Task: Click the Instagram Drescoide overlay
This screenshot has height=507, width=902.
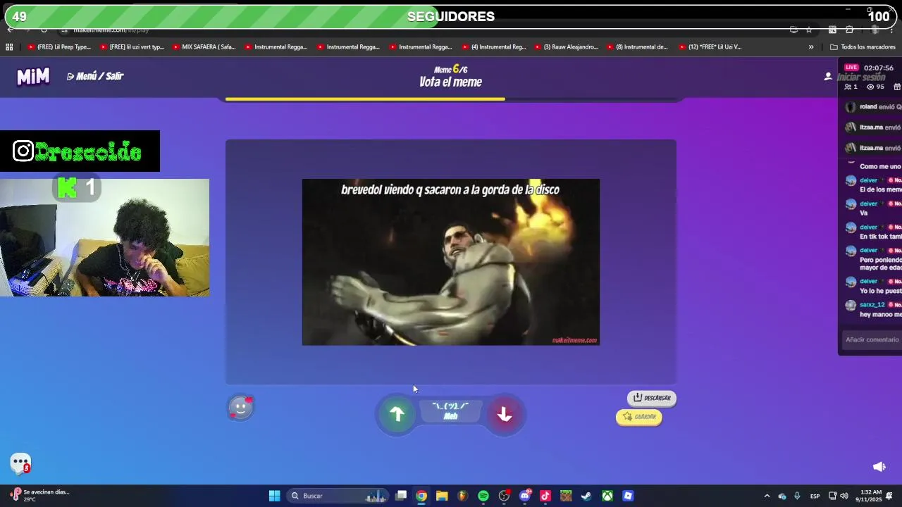Action: click(x=80, y=151)
